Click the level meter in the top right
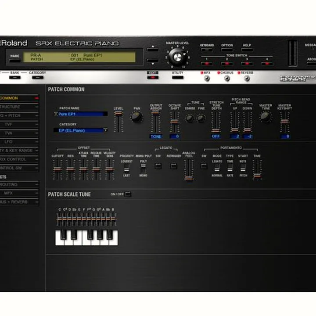 pos(292,53)
